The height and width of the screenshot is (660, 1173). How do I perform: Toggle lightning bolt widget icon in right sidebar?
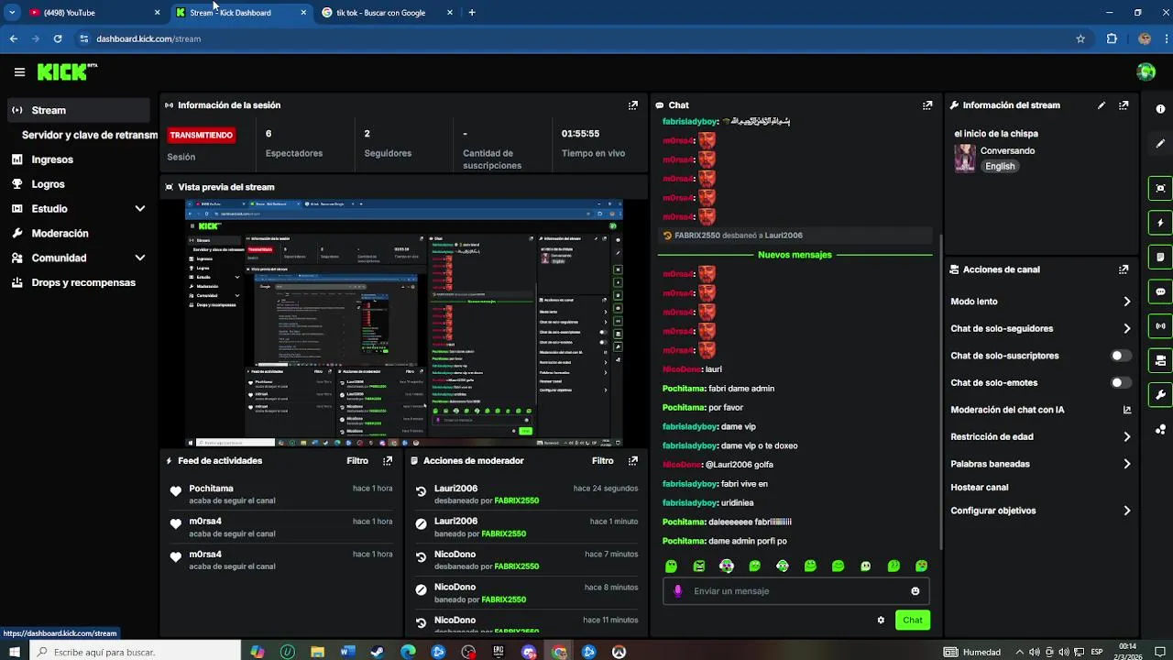click(x=1160, y=223)
